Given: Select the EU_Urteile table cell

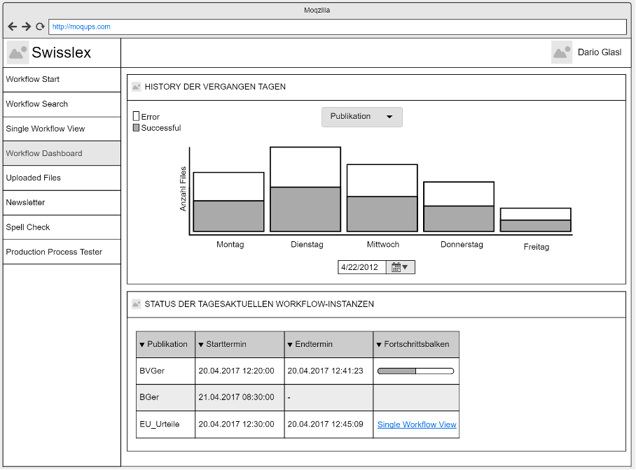Looking at the screenshot, I should pyautogui.click(x=165, y=425).
